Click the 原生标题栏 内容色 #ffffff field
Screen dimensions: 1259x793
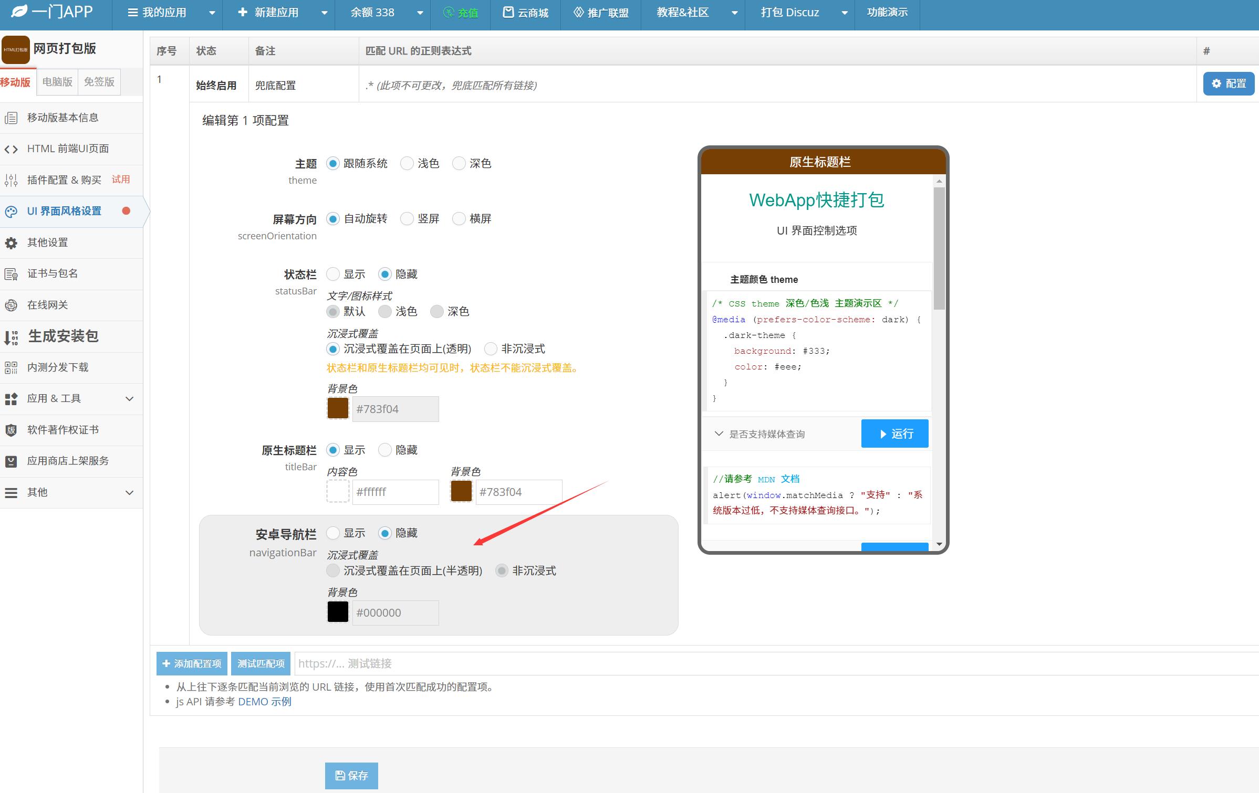[396, 492]
